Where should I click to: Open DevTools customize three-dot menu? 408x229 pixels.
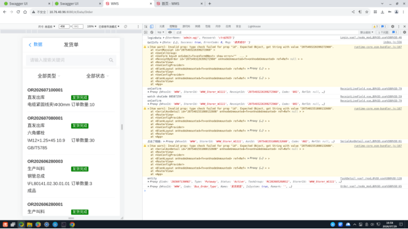click(x=399, y=26)
